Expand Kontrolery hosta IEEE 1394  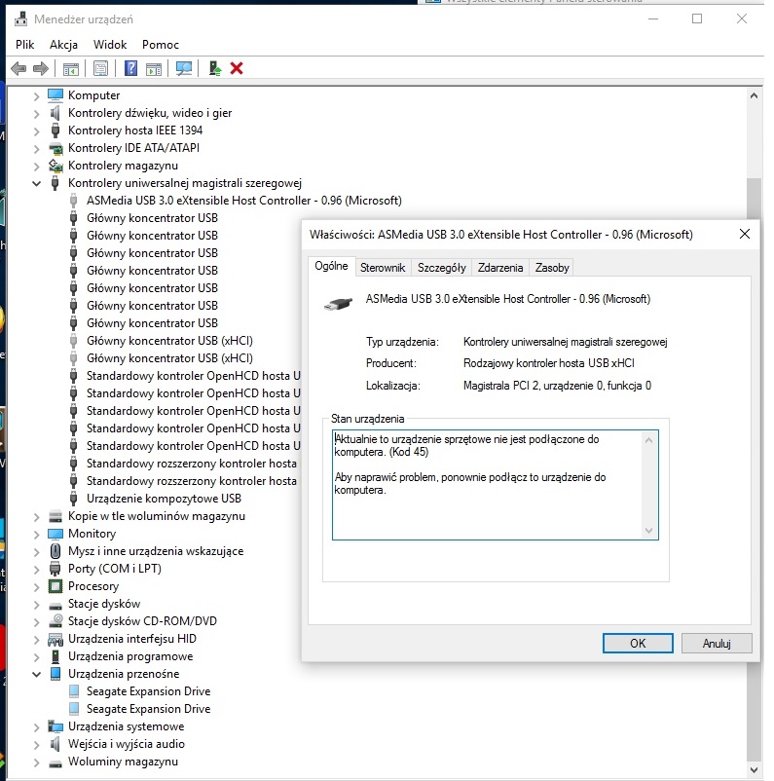point(36,131)
